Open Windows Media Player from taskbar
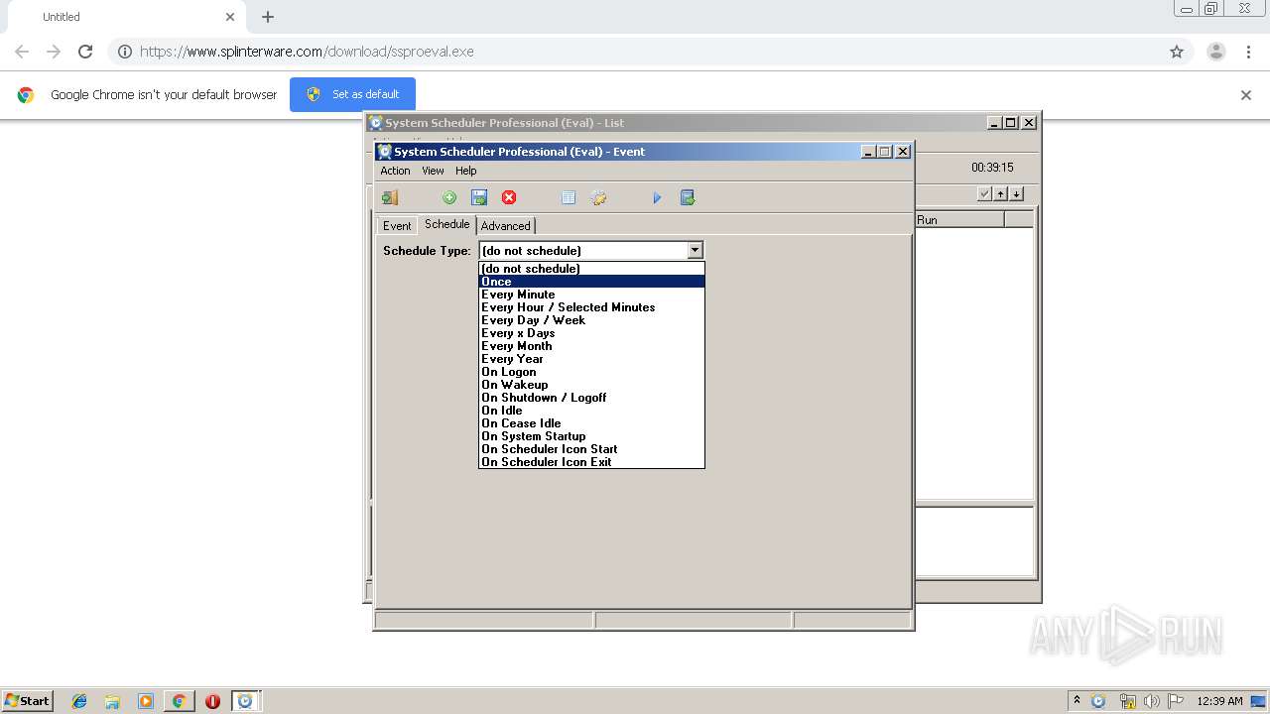Screen dimensions: 1270x714 [146, 701]
